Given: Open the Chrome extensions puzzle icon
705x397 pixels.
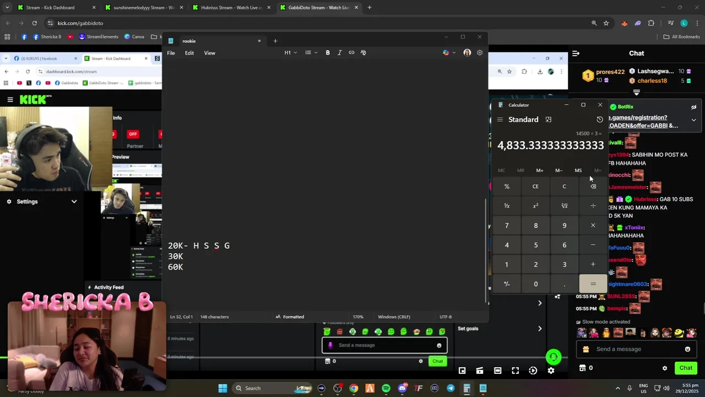Looking at the screenshot, I should (x=651, y=23).
